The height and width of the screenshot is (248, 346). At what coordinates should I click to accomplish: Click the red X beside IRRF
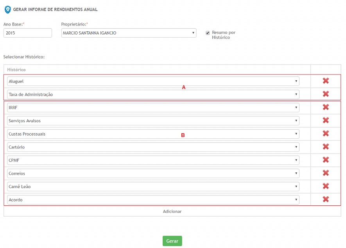pyautogui.click(x=325, y=107)
